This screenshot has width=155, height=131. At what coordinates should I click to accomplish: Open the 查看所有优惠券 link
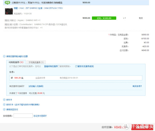tap(51, 66)
